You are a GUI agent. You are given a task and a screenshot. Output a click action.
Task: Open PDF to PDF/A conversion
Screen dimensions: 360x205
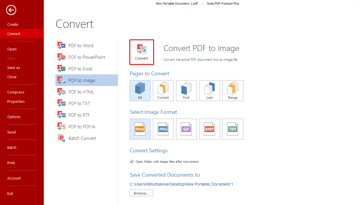(x=81, y=127)
